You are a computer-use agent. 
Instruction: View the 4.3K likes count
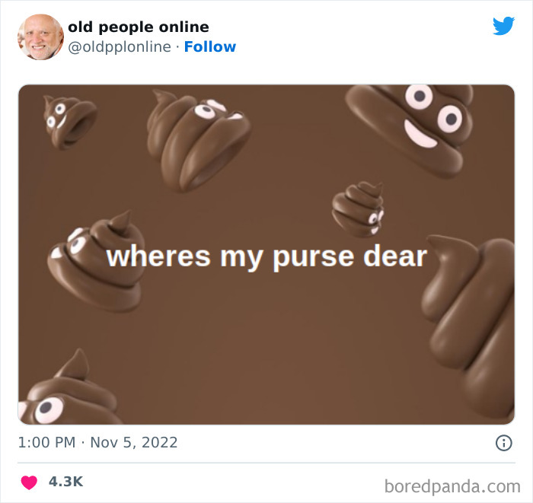65,482
